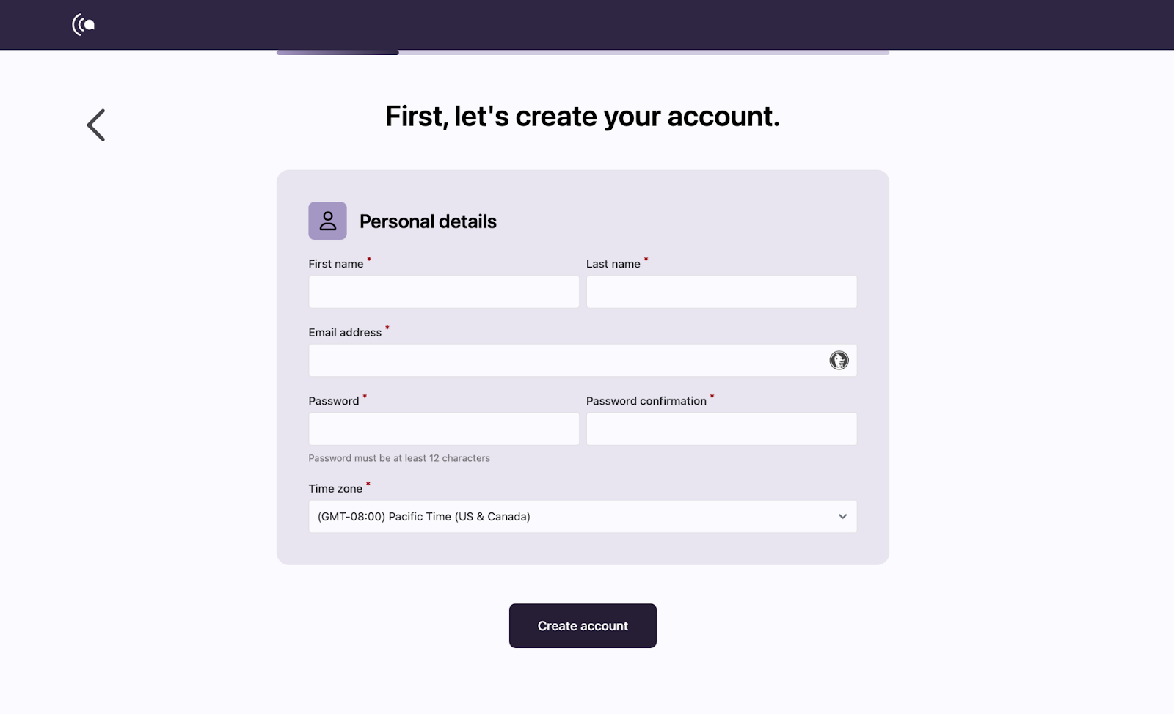Click the DuckDuckGo icon in email field

pos(839,360)
